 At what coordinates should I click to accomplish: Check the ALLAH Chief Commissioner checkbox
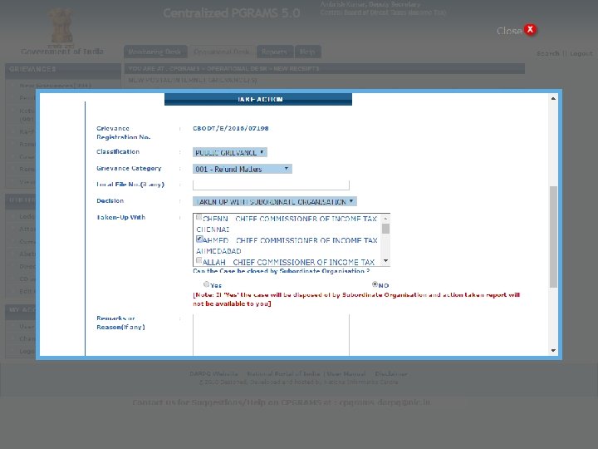[199, 260]
